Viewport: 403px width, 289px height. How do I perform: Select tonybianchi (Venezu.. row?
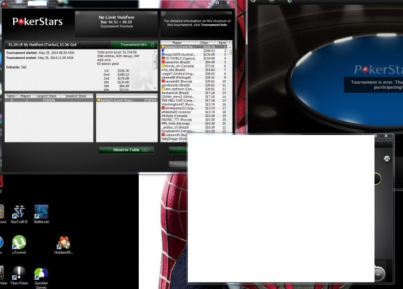(x=194, y=131)
